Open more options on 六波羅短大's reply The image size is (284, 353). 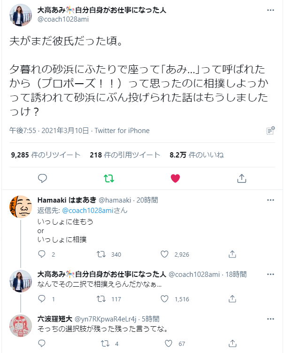(x=270, y=319)
